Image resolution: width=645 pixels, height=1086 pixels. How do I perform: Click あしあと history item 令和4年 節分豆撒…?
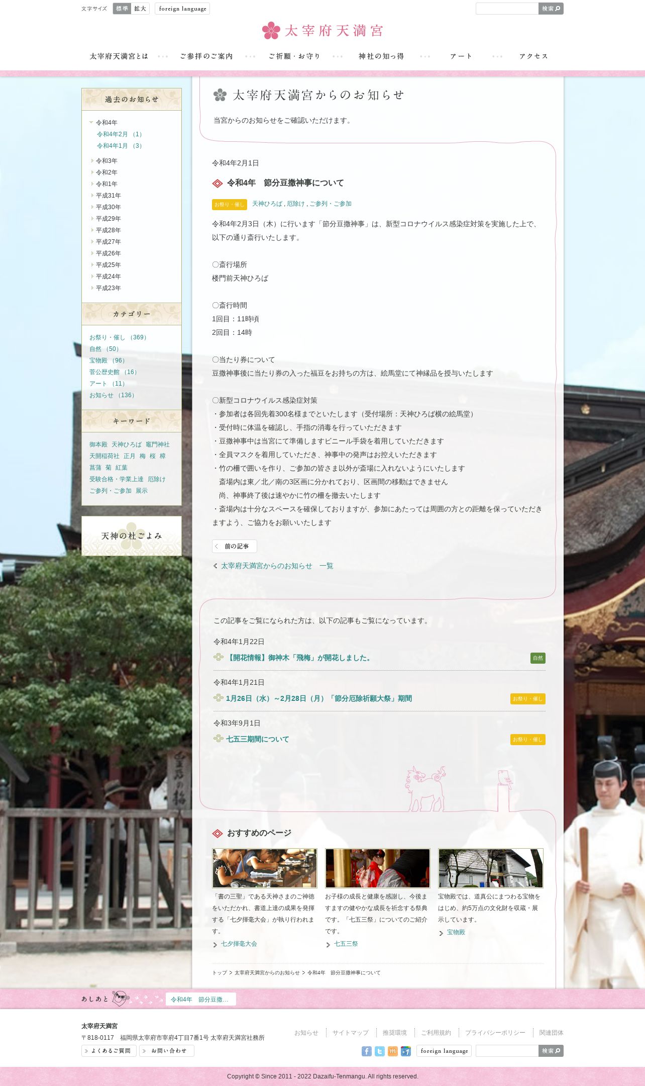coord(200,1000)
